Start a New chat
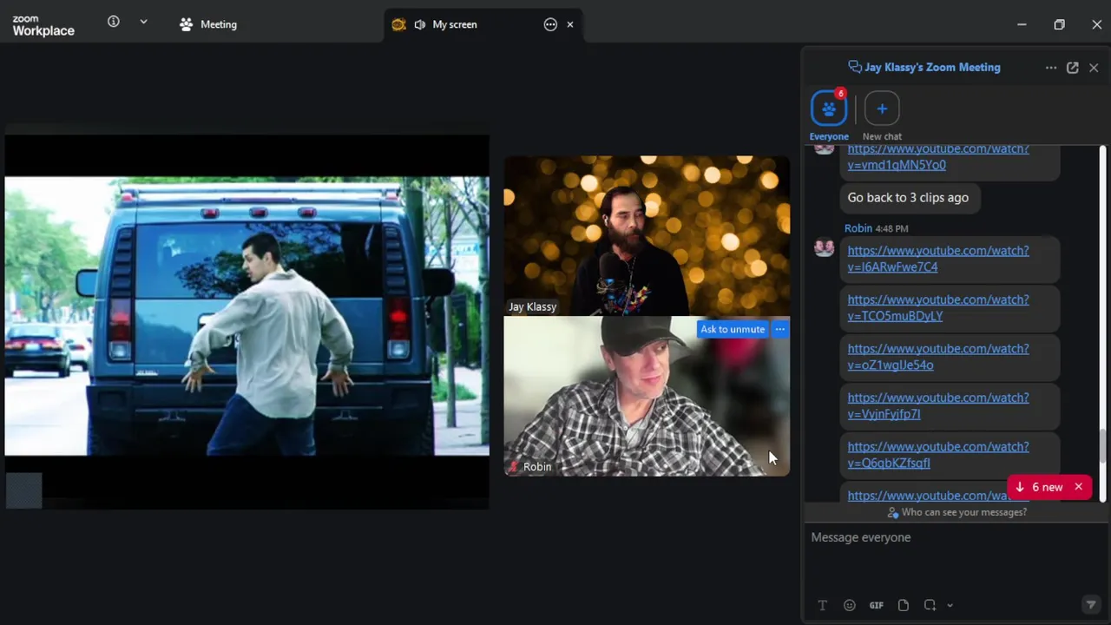Image resolution: width=1111 pixels, height=625 pixels. coord(882,115)
